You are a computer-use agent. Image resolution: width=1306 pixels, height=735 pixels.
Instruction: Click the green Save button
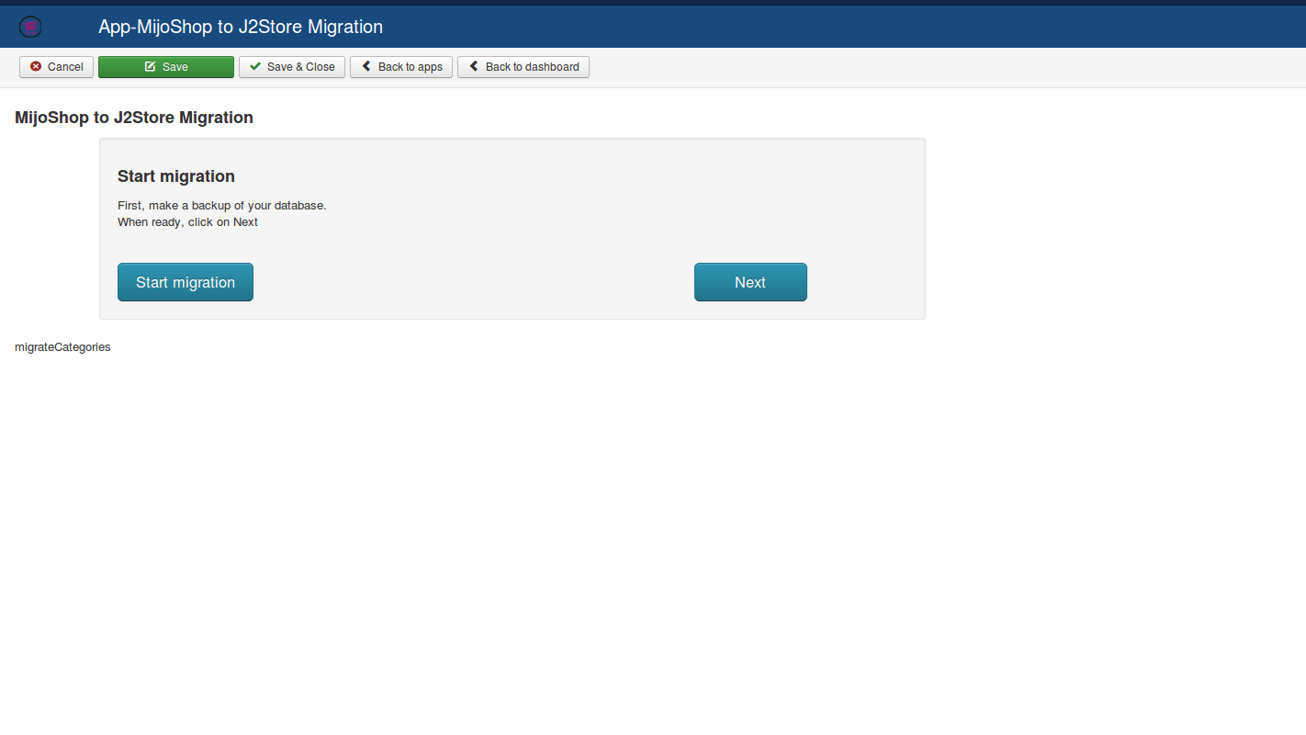click(166, 67)
